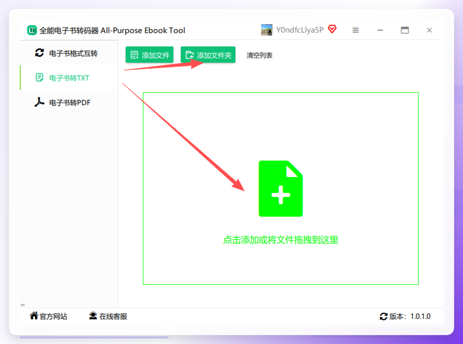Click the TXT document icon in sidebar

[39, 77]
